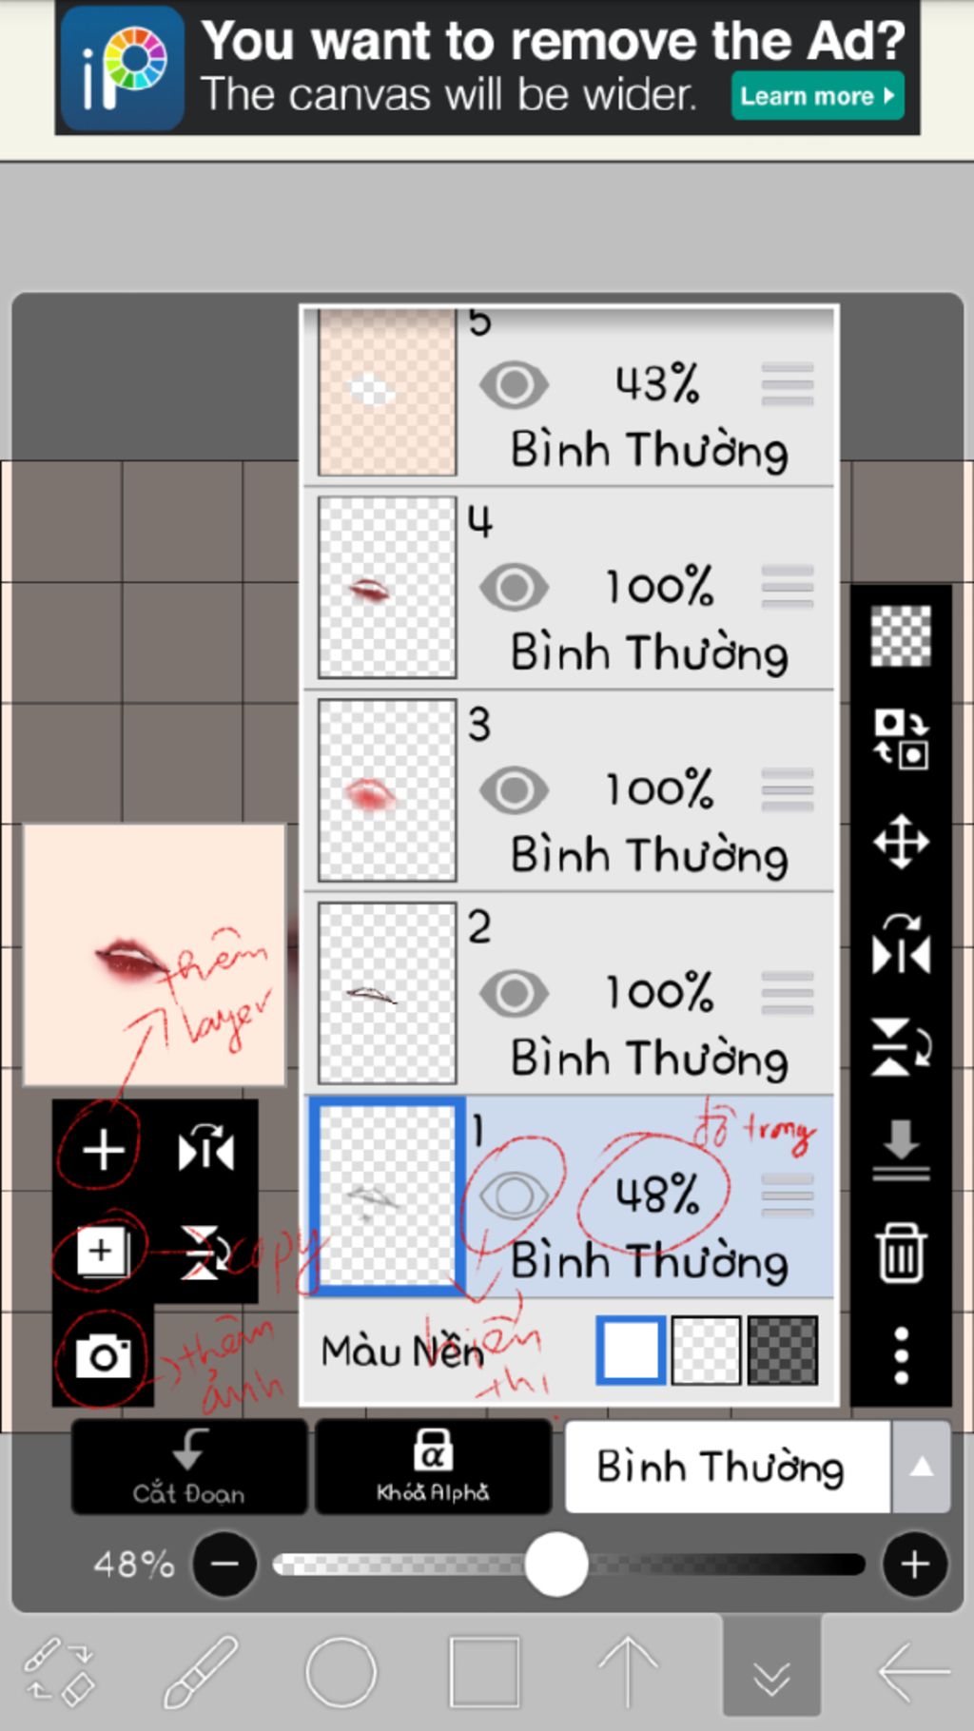This screenshot has width=974, height=1731.
Task: Toggle Cắt Đoạn clipping button
Action: (x=189, y=1467)
